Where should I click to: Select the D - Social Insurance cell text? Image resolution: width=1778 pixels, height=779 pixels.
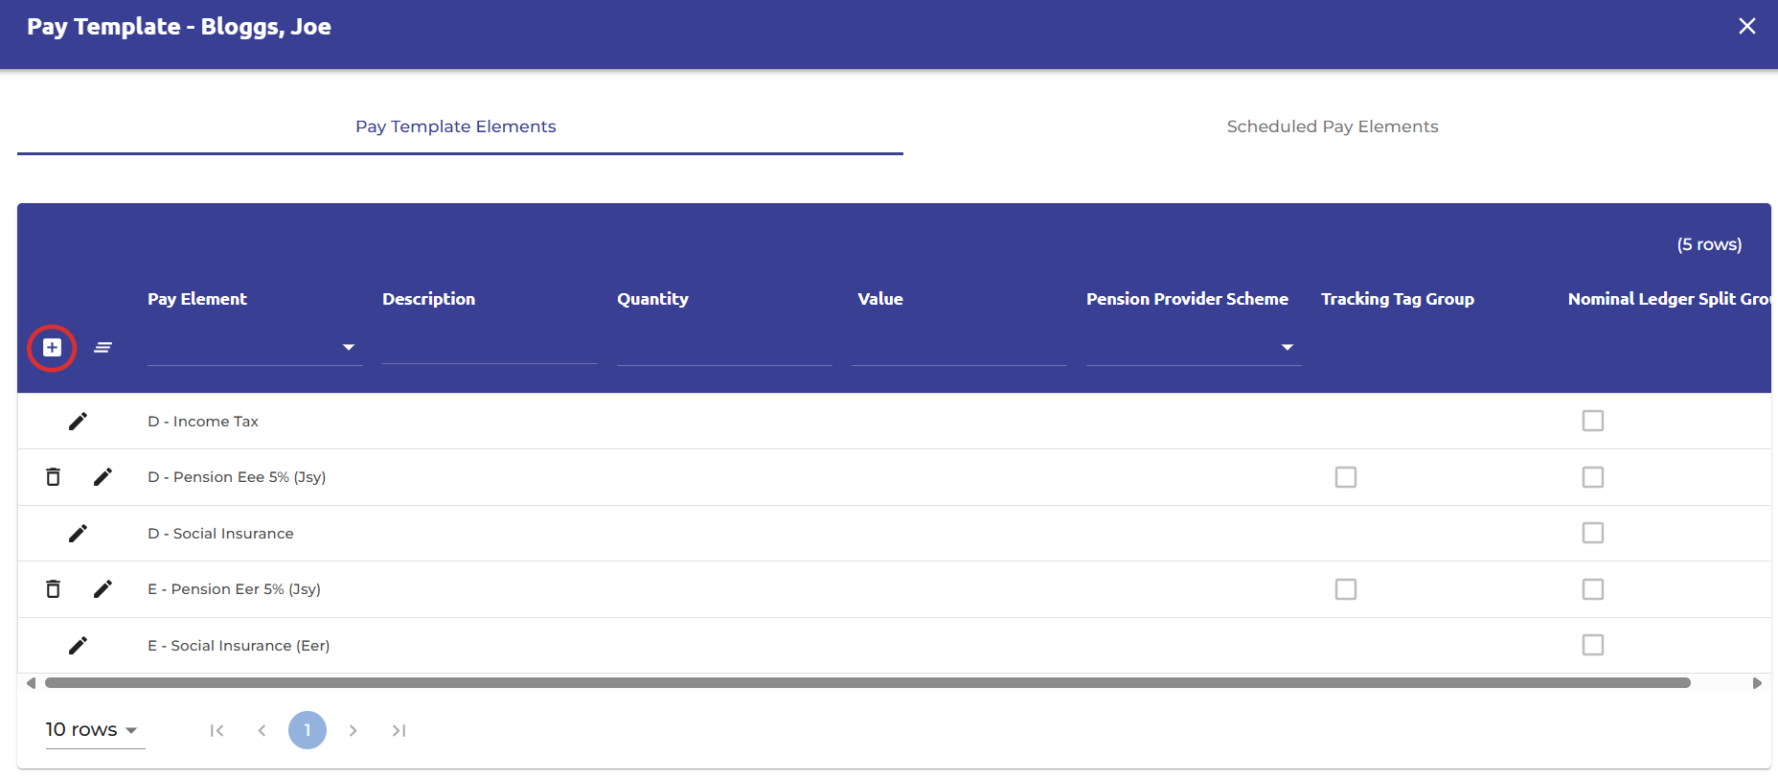click(220, 534)
